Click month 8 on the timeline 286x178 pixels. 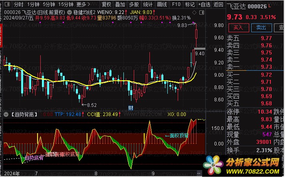pos(96,174)
